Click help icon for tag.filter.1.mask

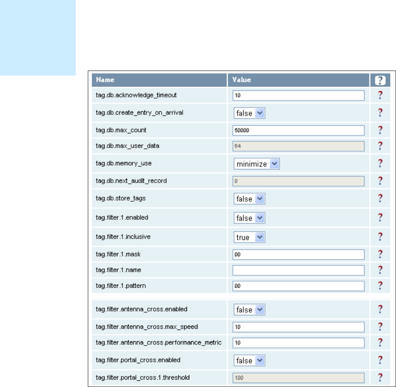(380, 254)
